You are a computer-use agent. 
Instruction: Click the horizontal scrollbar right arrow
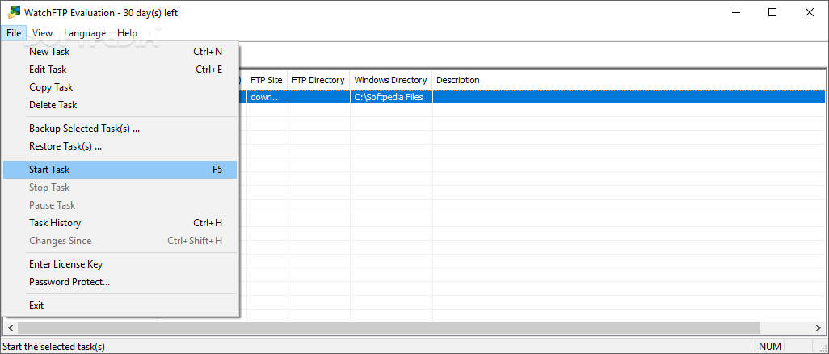pos(819,327)
